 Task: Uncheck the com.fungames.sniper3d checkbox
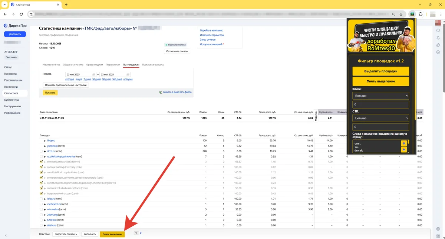(x=41, y=162)
